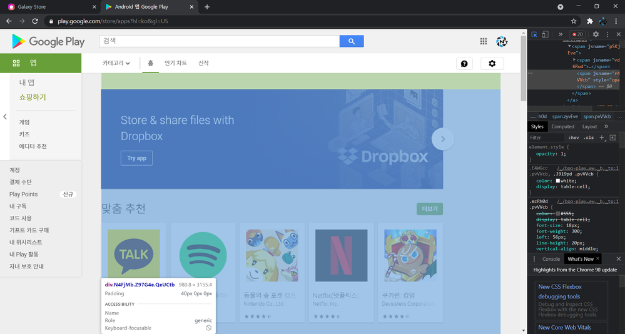The width and height of the screenshot is (625, 334).
Task: Go to next carousel banner with arrow
Action: click(x=442, y=139)
